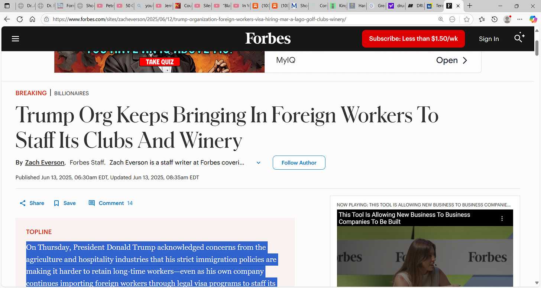
Task: Launch the Copilot sidebar
Action: 533,19
